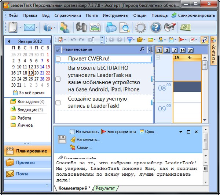Viewport: 220px width, 195px height.
Task: Click the blue help question mark icon
Action: click(156, 27)
